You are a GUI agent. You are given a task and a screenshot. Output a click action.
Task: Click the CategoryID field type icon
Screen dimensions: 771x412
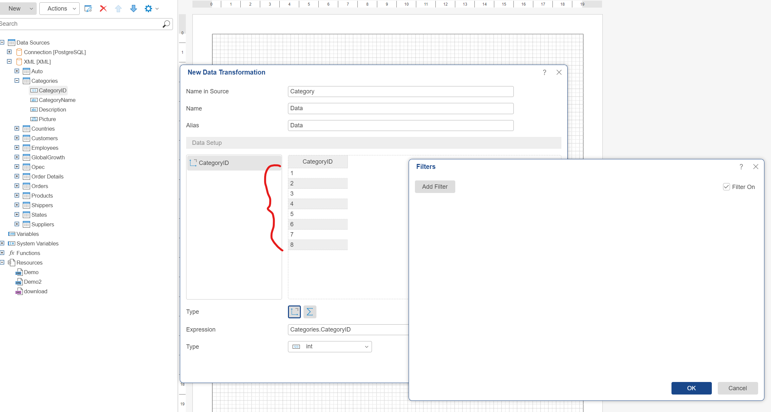coord(194,162)
